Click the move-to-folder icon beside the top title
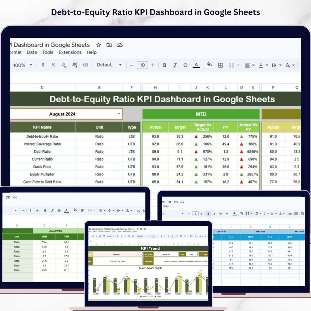This screenshot has height=311, width=311. click(109, 45)
